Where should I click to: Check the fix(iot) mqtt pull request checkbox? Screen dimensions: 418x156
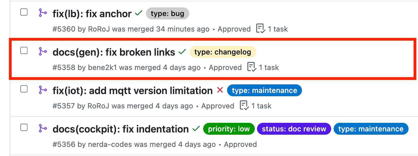pos(24,89)
